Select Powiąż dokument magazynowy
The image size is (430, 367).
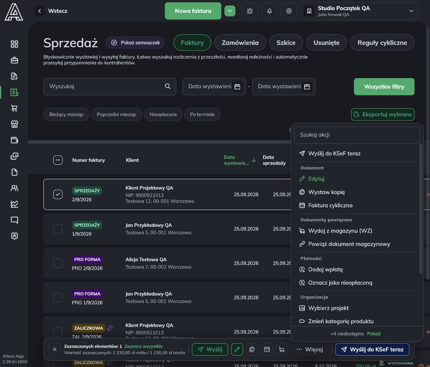[357, 244]
